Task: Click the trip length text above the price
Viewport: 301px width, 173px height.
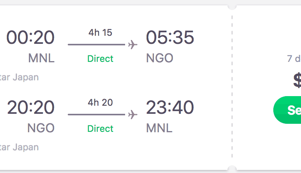Action: [294, 59]
